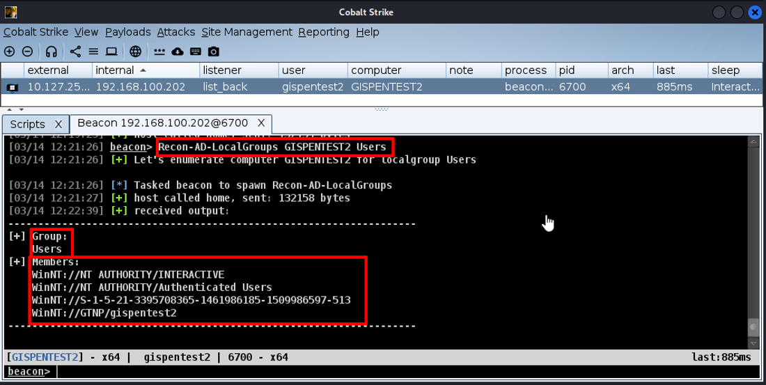Screen dimensions: 766x385
Task: Sort sessions by internal column header
Action: pos(146,70)
